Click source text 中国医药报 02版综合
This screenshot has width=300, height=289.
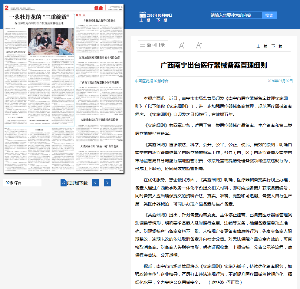(x=152, y=81)
